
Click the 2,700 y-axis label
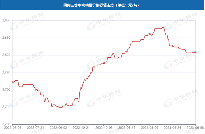[x=6, y=124]
